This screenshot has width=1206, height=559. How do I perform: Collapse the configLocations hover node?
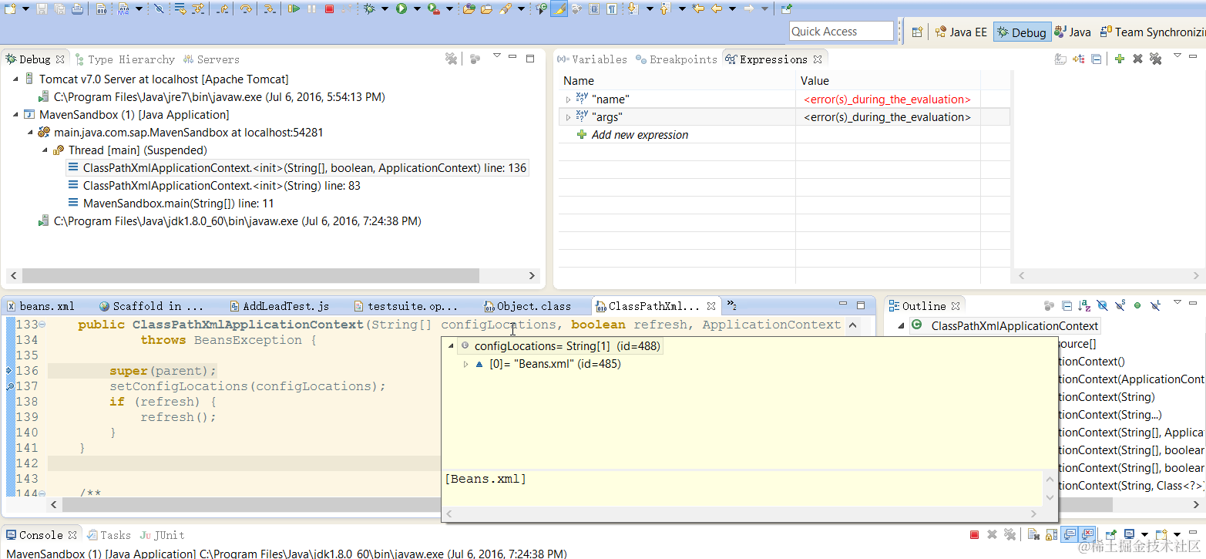tap(451, 346)
